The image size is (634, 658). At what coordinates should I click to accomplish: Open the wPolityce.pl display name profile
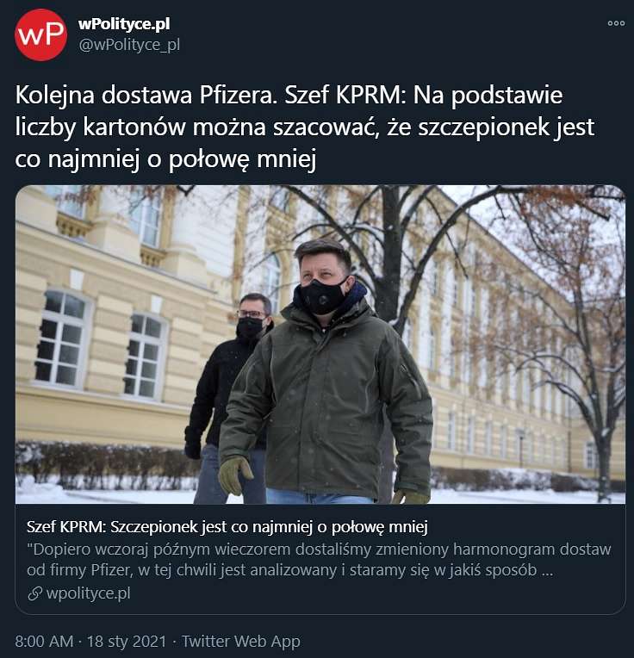pyautogui.click(x=124, y=24)
